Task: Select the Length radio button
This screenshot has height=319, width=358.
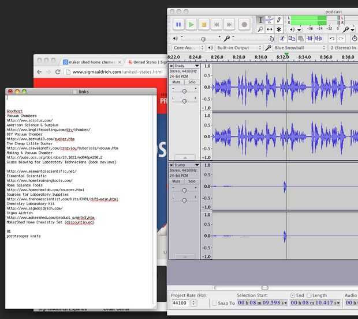Action: [308, 295]
